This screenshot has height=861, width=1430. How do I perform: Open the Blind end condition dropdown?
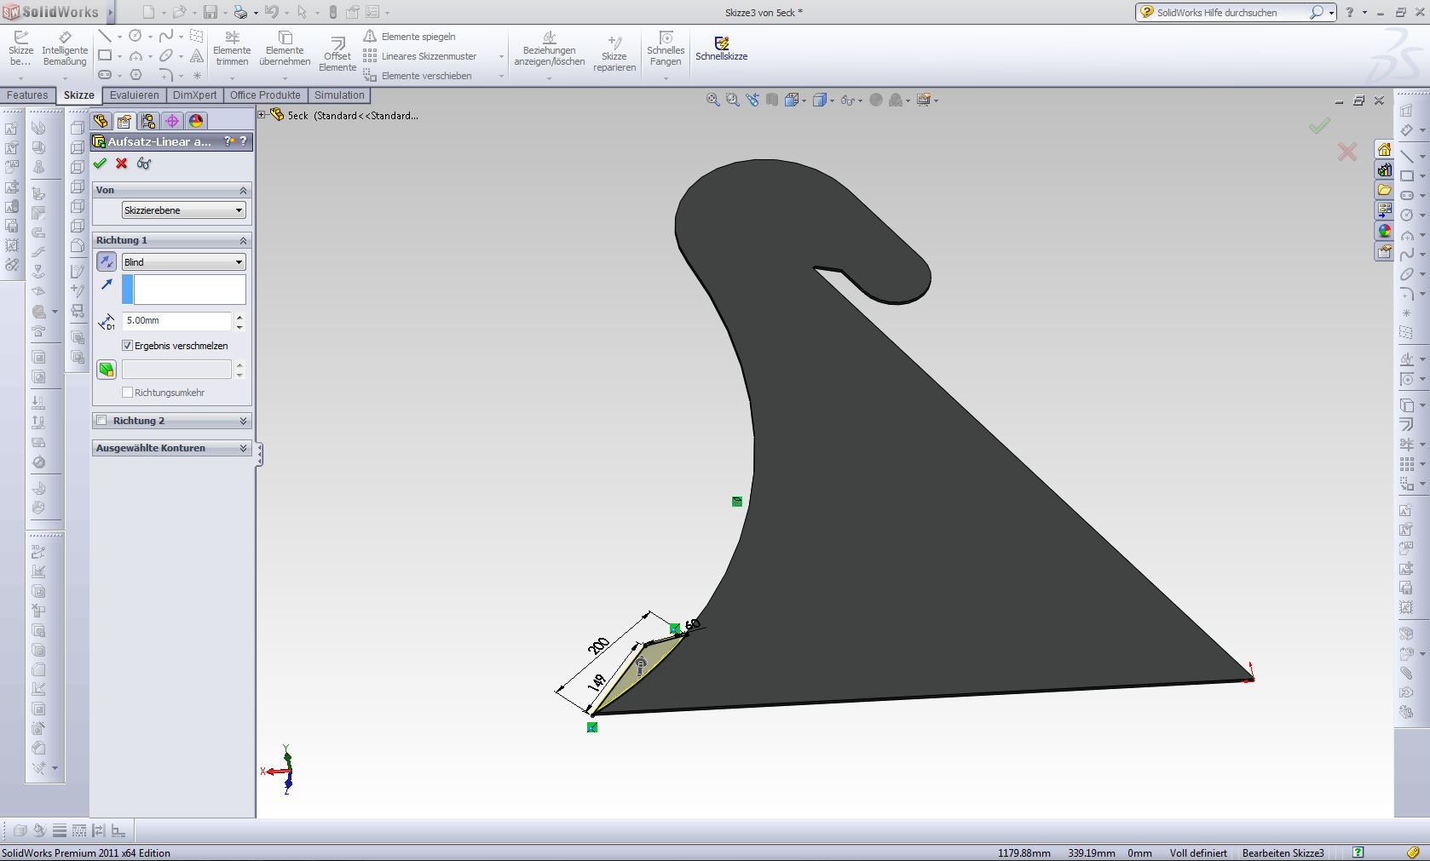pyautogui.click(x=183, y=262)
